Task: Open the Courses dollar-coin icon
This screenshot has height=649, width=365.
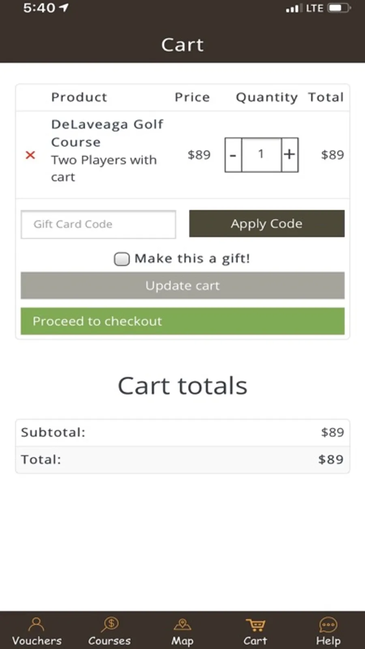Action: 109,624
